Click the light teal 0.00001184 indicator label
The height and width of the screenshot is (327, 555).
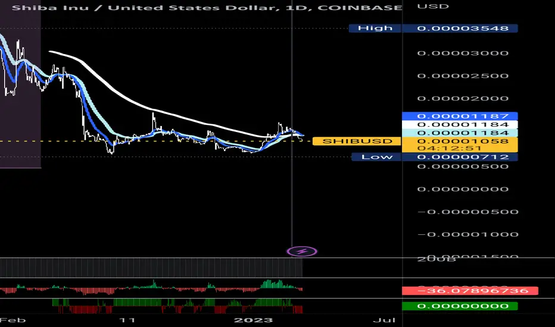(x=460, y=133)
